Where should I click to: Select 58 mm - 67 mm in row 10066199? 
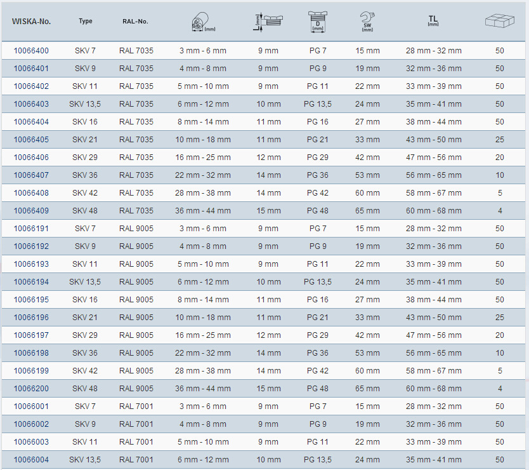point(434,371)
